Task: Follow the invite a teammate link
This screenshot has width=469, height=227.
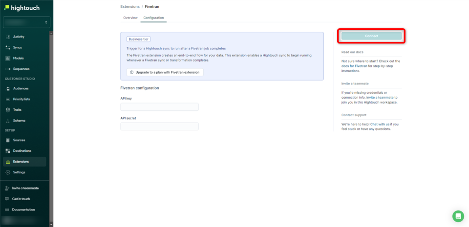Action: (x=380, y=97)
